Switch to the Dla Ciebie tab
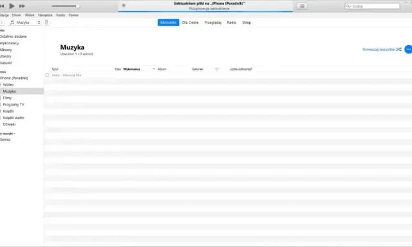412x247 pixels. tap(191, 23)
